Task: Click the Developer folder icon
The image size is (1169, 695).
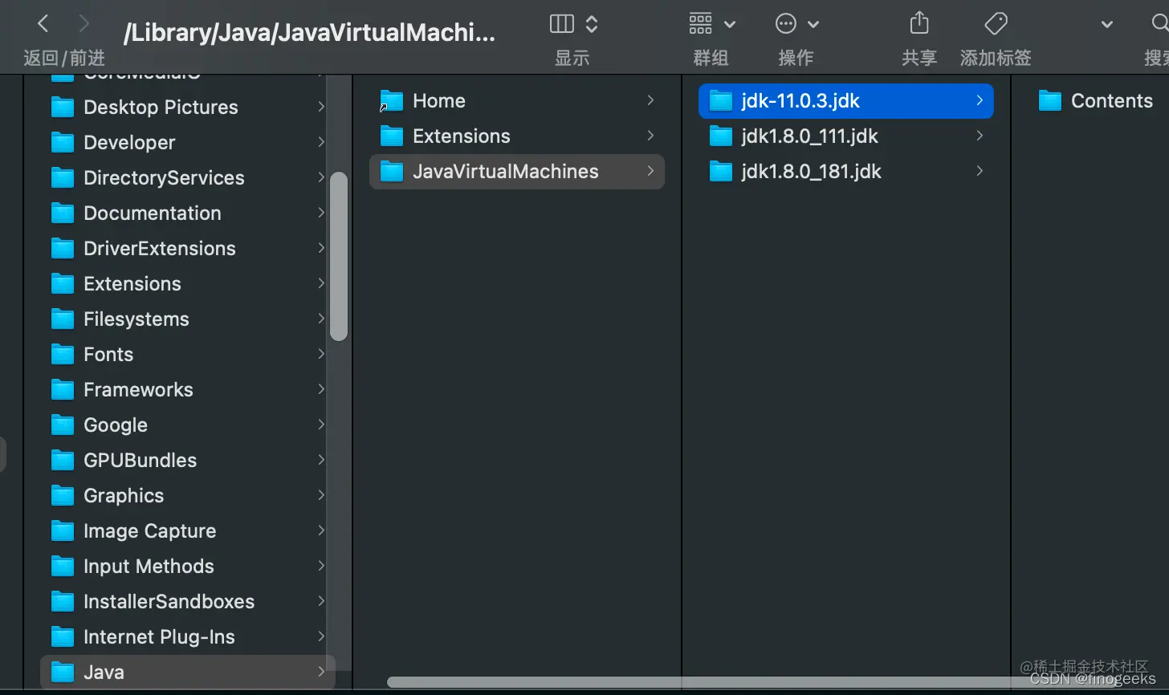Action: point(63,142)
